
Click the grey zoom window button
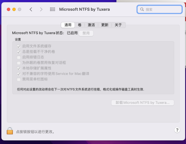point(20,9)
